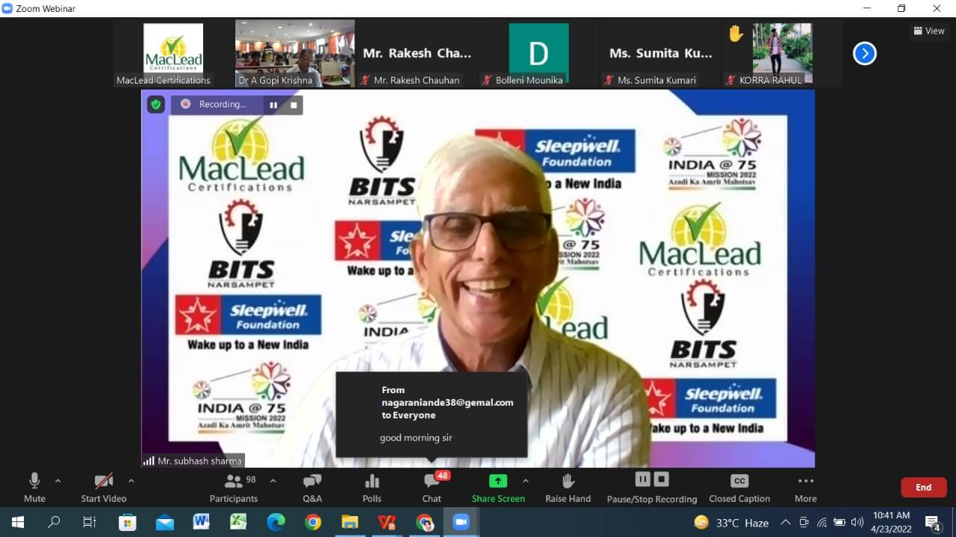The image size is (956, 537).
Task: Mute the microphone
Action: point(34,488)
